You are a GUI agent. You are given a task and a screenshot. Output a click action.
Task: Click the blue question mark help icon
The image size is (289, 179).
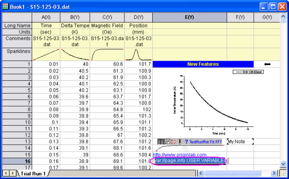pyautogui.click(x=186, y=142)
